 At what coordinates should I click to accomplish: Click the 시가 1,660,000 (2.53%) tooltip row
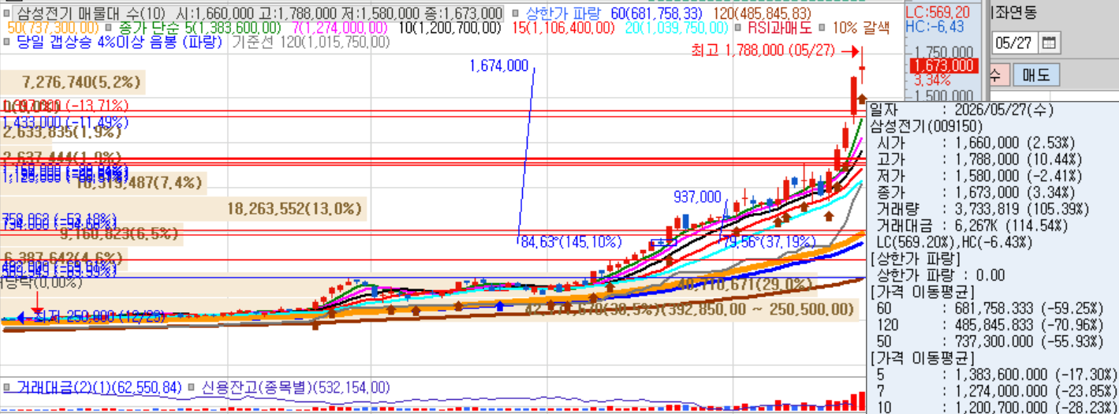coord(977,144)
